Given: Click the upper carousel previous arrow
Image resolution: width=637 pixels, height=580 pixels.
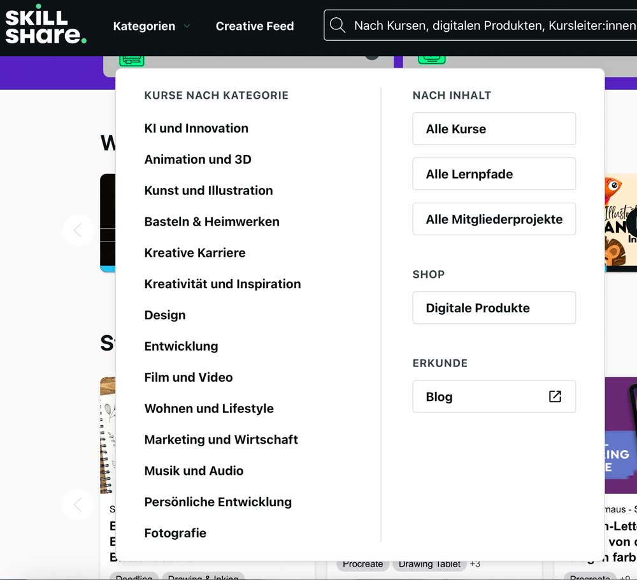Looking at the screenshot, I should point(78,231).
